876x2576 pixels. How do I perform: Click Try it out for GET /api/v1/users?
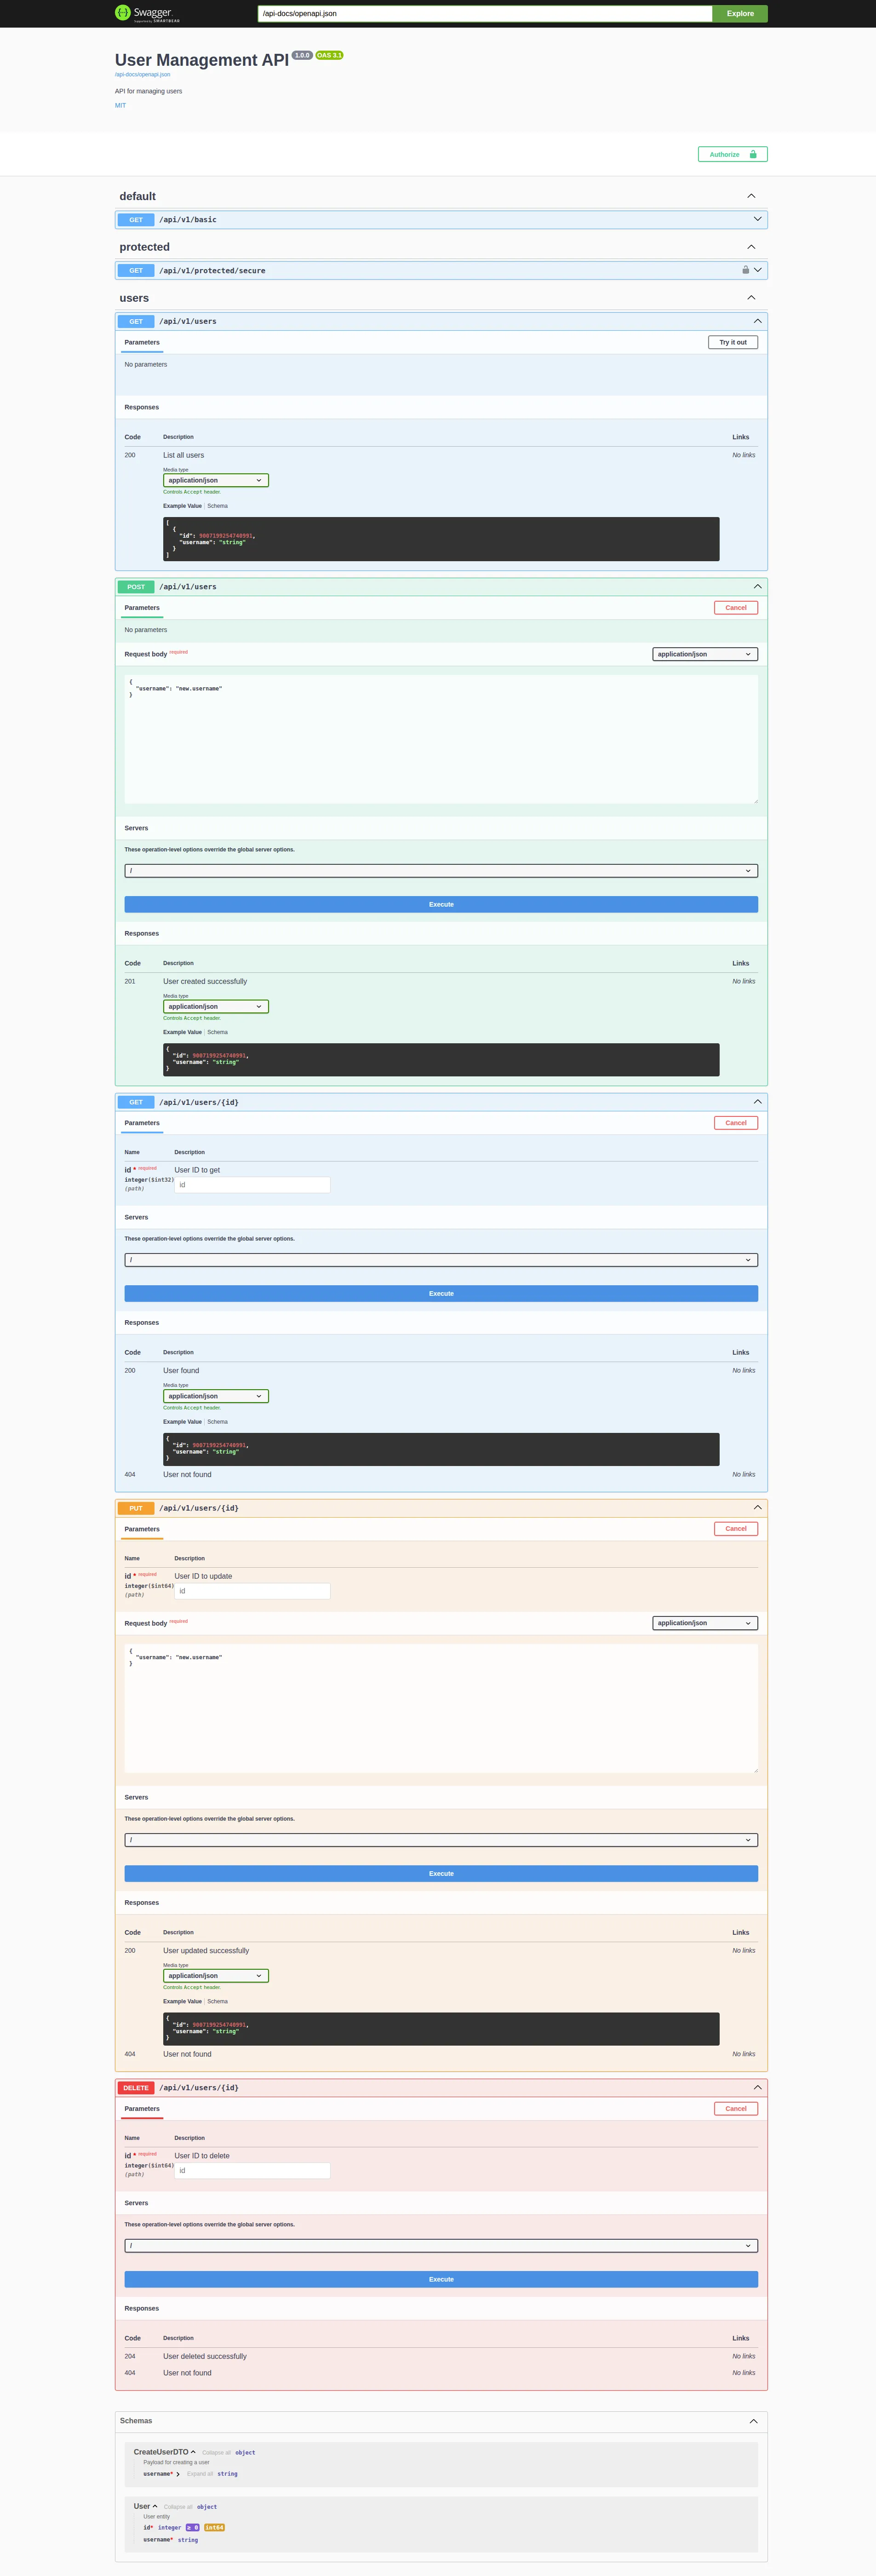click(732, 342)
